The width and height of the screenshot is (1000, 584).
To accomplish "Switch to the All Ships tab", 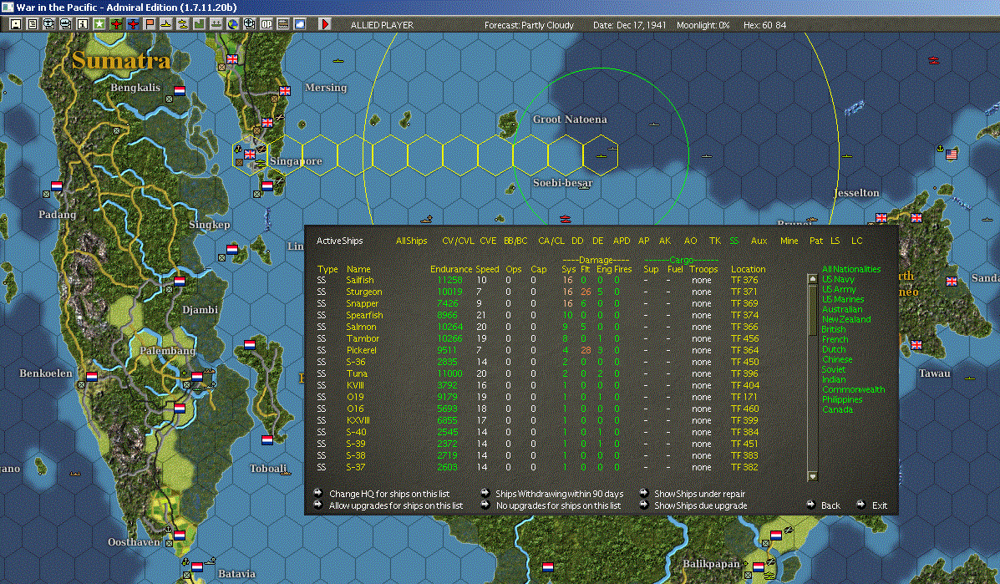I will click(411, 241).
